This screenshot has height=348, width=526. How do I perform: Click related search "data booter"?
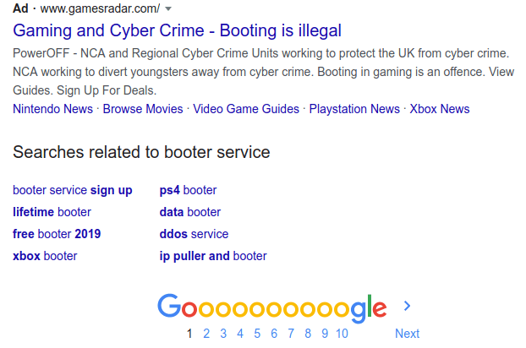tap(190, 212)
